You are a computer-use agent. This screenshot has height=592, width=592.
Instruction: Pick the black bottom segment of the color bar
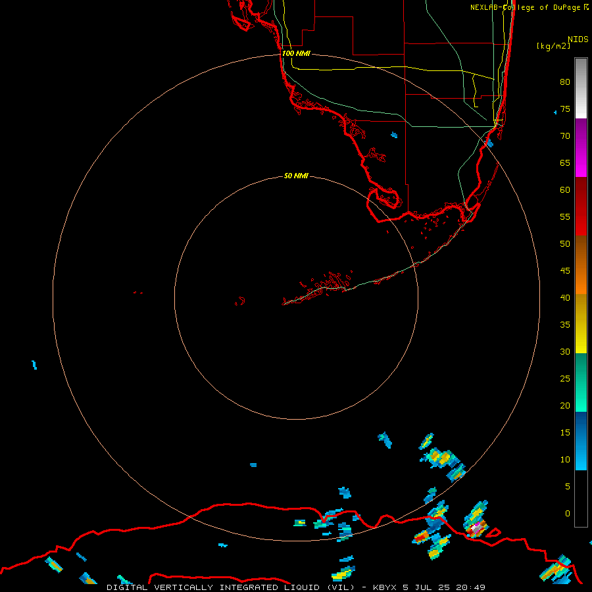tap(581, 499)
